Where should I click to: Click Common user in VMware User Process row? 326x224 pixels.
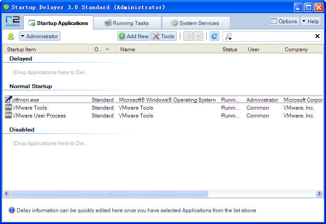pyautogui.click(x=258, y=116)
